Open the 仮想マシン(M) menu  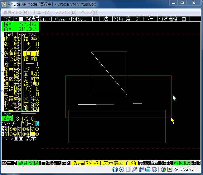point(16,12)
